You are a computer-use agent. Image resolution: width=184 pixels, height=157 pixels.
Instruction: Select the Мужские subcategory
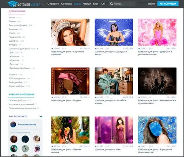pyautogui.click(x=14, y=60)
